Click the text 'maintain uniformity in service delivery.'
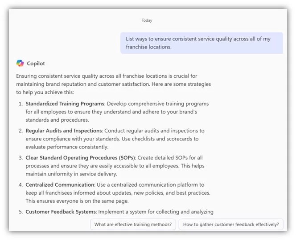 tap(71, 174)
